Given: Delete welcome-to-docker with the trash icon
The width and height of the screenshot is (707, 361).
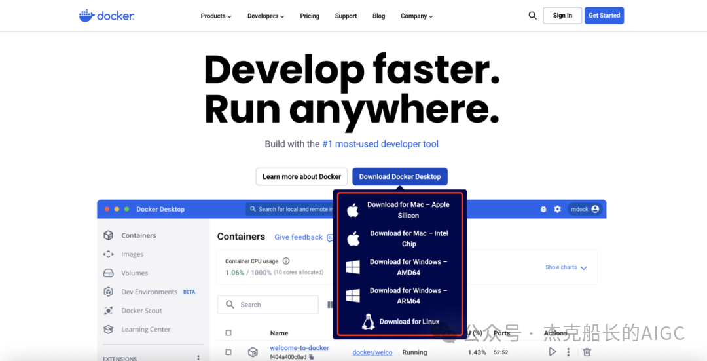Looking at the screenshot, I should point(587,352).
